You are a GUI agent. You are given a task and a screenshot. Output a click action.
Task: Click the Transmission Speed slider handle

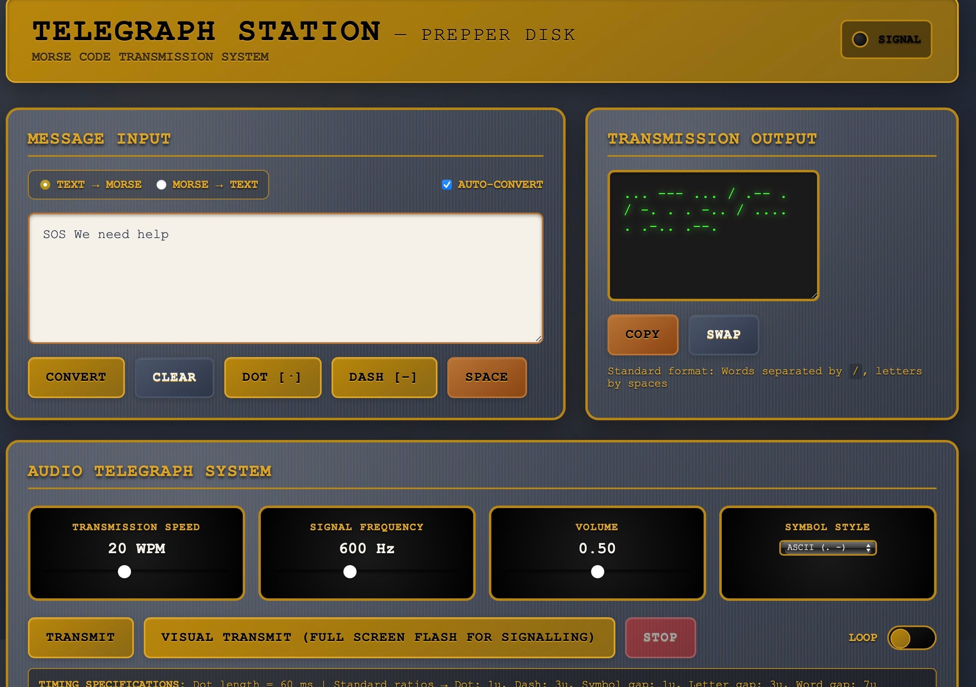click(x=124, y=571)
